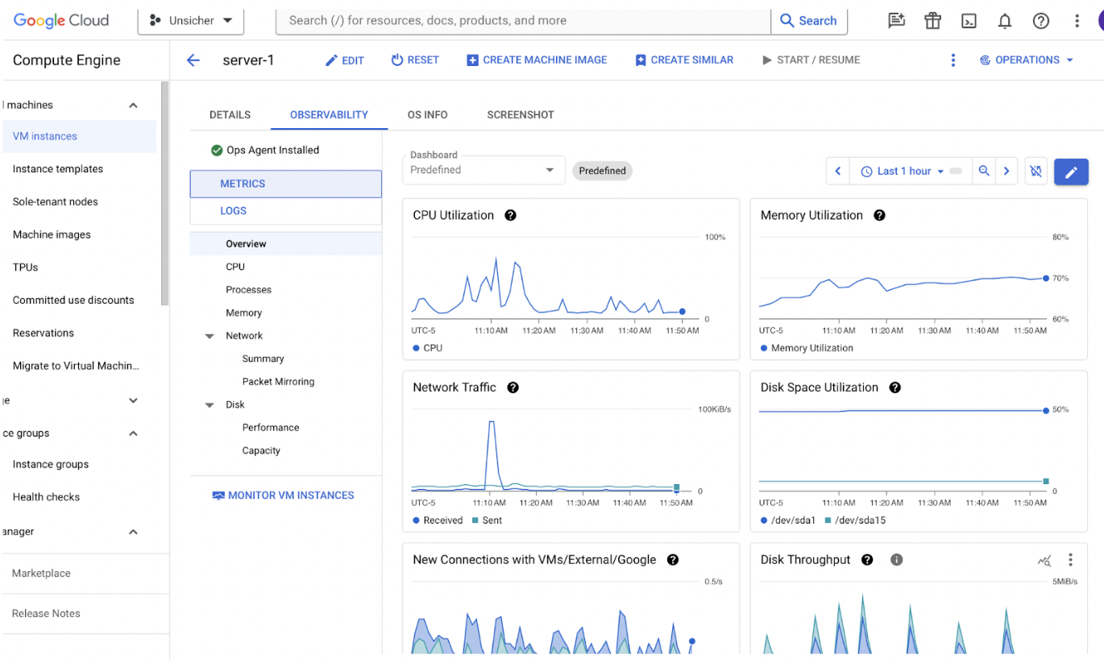Screen dimensions: 1104x667
Task: Toggle the Sent legend series
Action: tap(487, 520)
